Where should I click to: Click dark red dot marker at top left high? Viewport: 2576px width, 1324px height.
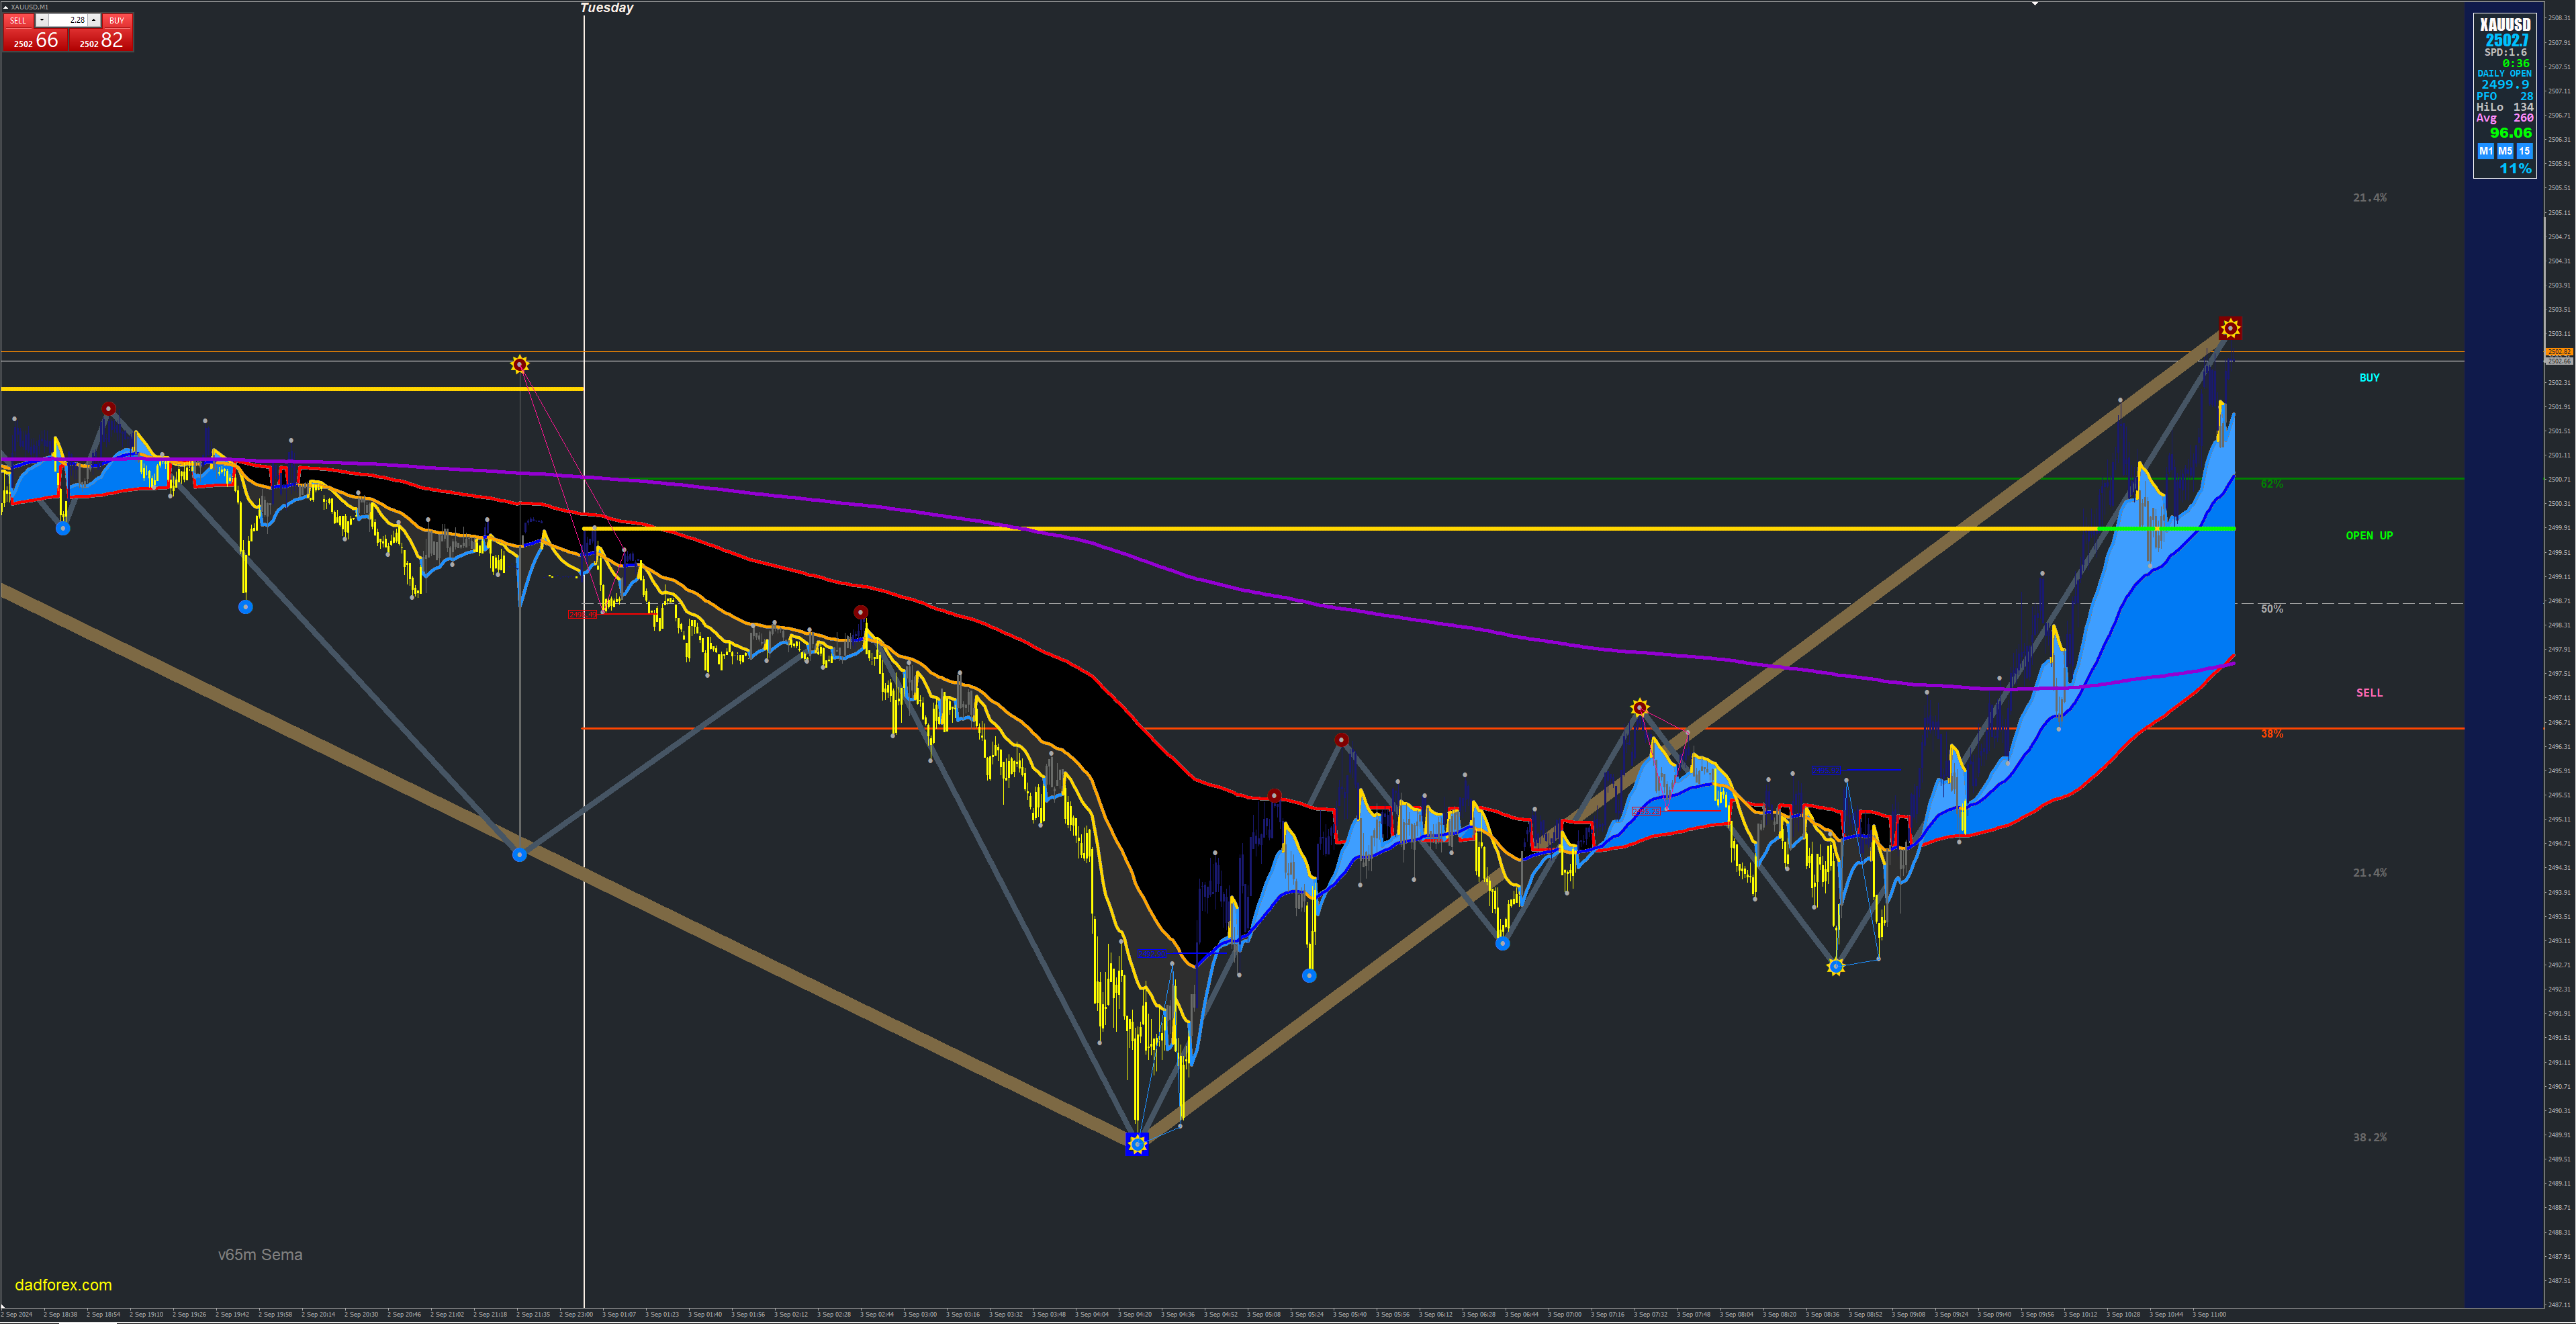coord(108,409)
